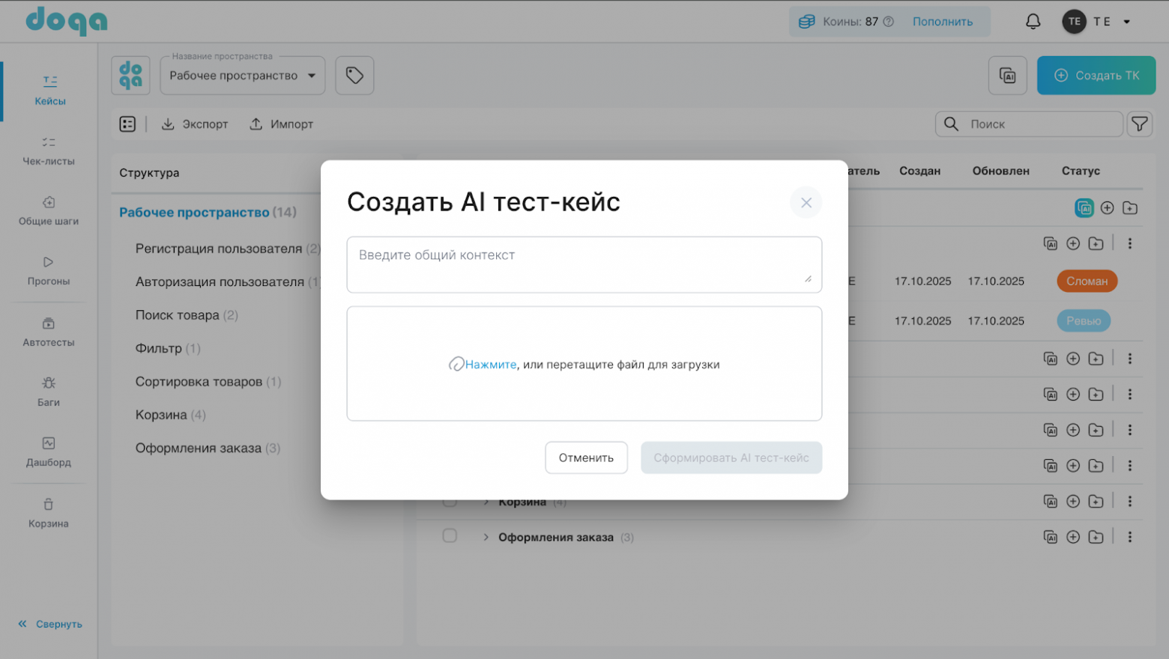Click the AI generate icon beside Создать ТК

(x=1007, y=76)
